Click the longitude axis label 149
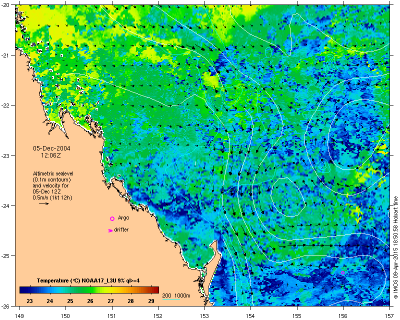 [x=19, y=316]
